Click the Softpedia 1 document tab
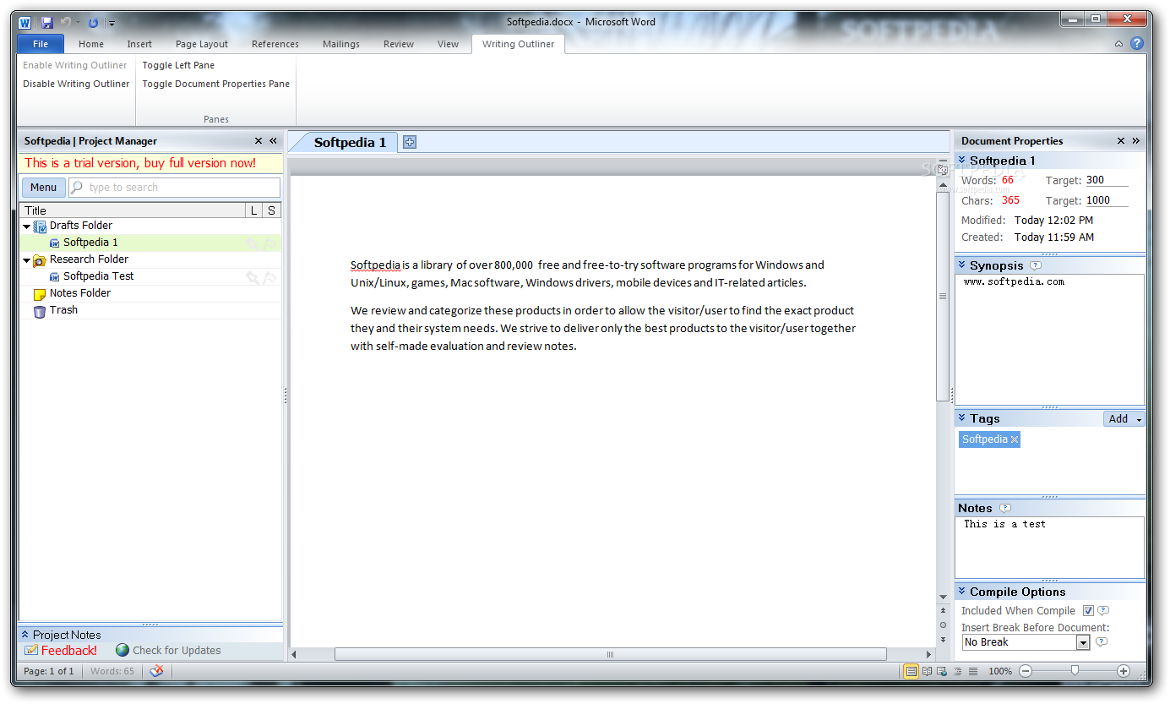This screenshot has height=704, width=1170. [350, 142]
